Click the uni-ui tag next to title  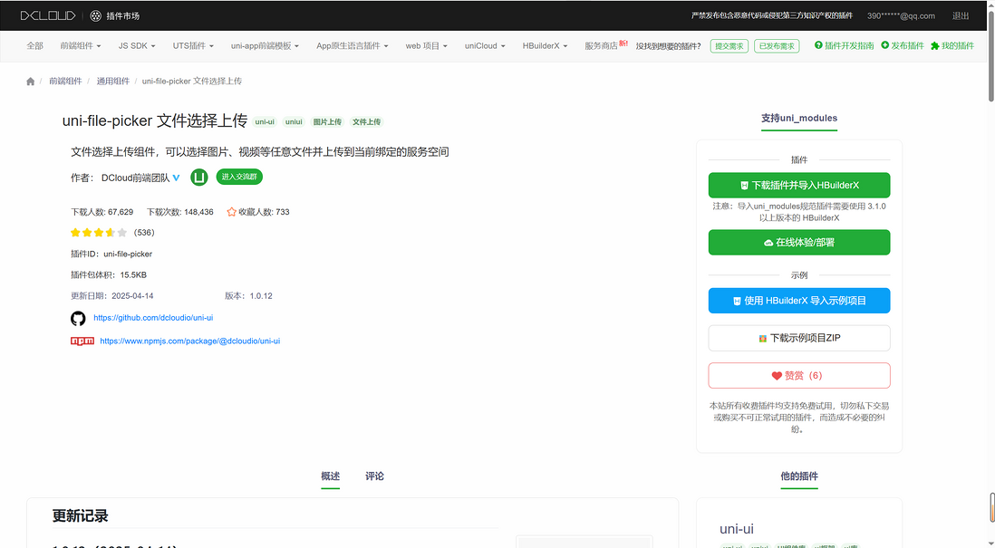(x=265, y=121)
